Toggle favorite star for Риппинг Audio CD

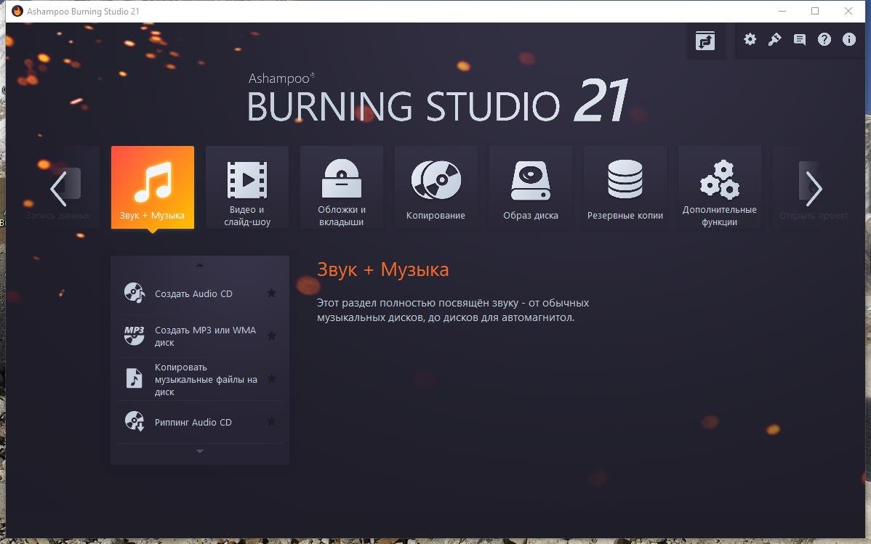click(271, 422)
